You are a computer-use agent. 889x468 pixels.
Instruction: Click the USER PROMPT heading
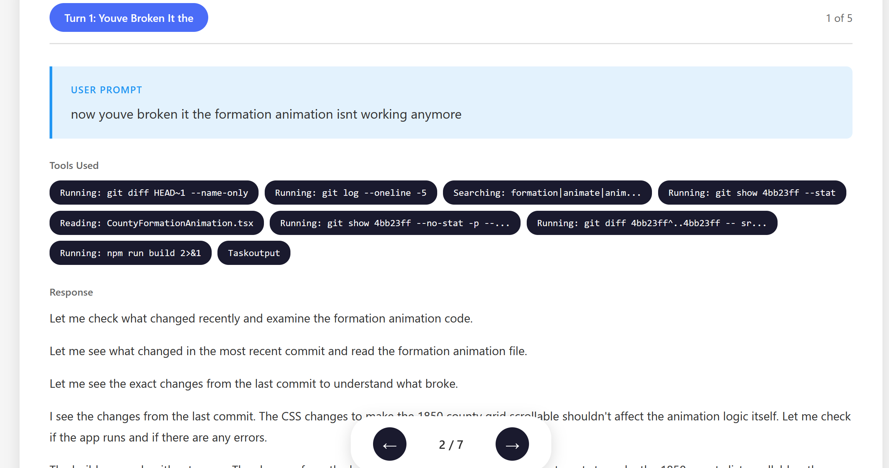coord(106,90)
